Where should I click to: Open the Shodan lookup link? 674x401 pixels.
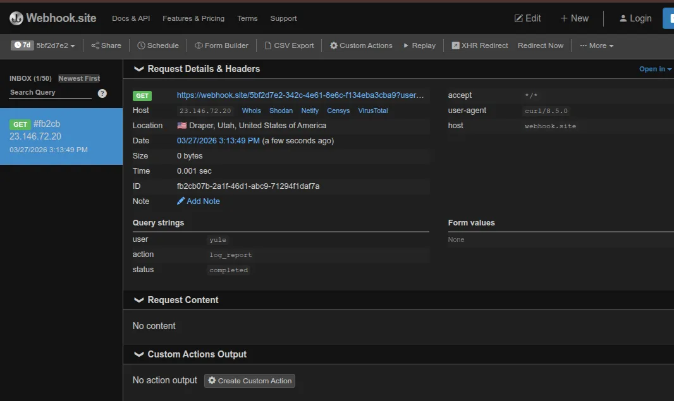[x=281, y=111]
